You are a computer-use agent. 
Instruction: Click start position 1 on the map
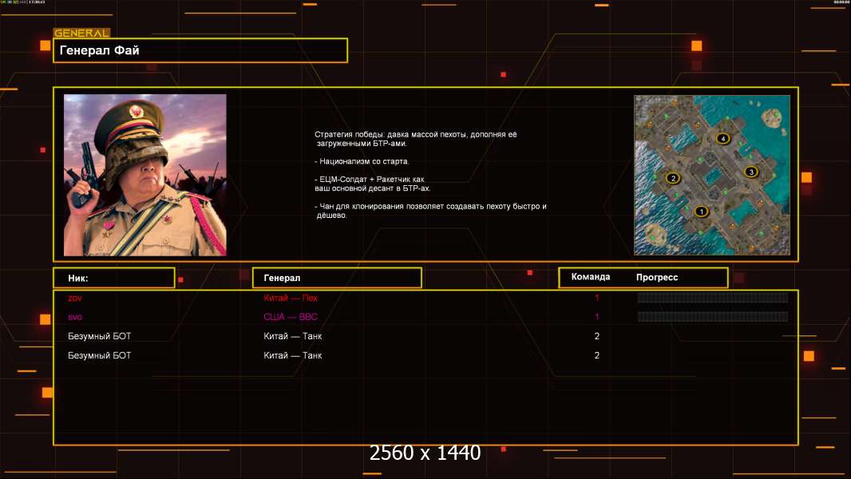702,212
